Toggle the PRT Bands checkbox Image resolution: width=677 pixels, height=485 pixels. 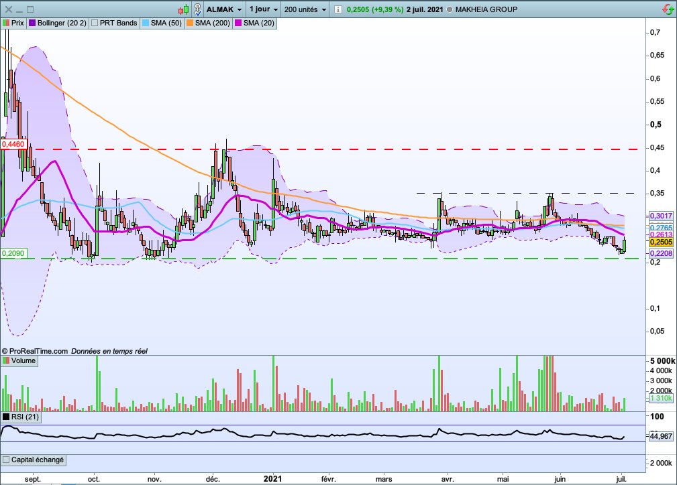95,23
